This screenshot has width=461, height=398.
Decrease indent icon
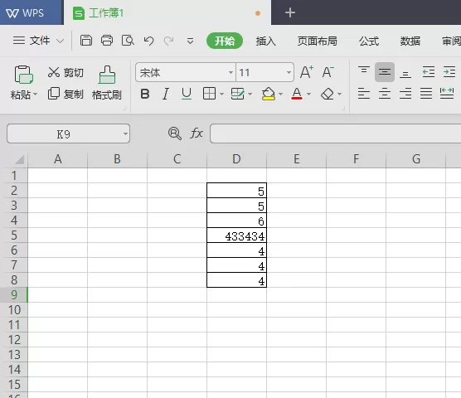click(429, 72)
